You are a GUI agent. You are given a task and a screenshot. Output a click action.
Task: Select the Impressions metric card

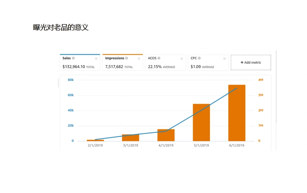[x=122, y=62]
